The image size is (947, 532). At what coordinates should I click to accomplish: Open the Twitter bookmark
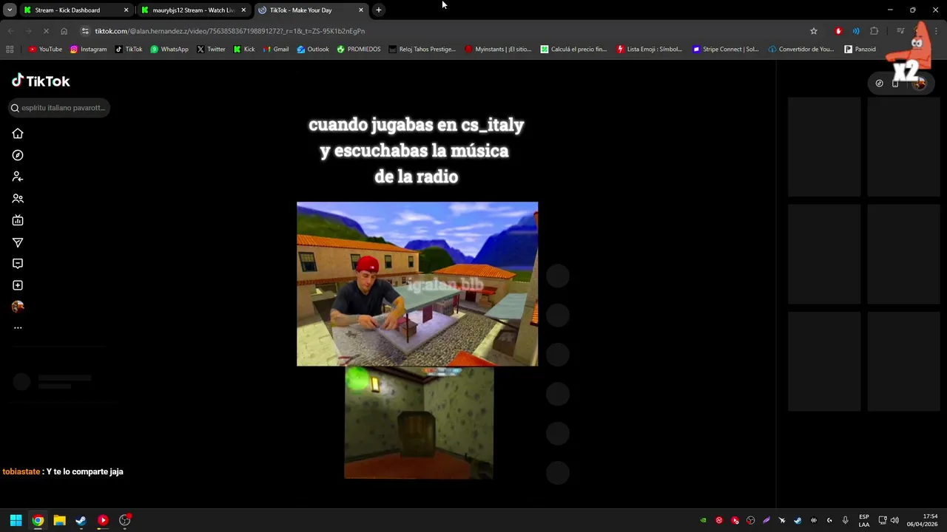pos(212,50)
